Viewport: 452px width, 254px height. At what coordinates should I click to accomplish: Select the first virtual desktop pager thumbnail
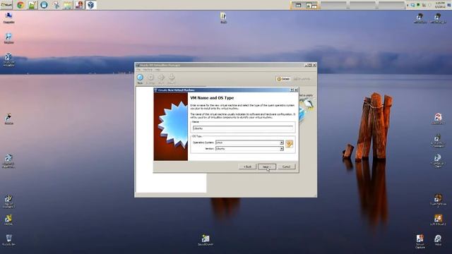click(x=304, y=5)
